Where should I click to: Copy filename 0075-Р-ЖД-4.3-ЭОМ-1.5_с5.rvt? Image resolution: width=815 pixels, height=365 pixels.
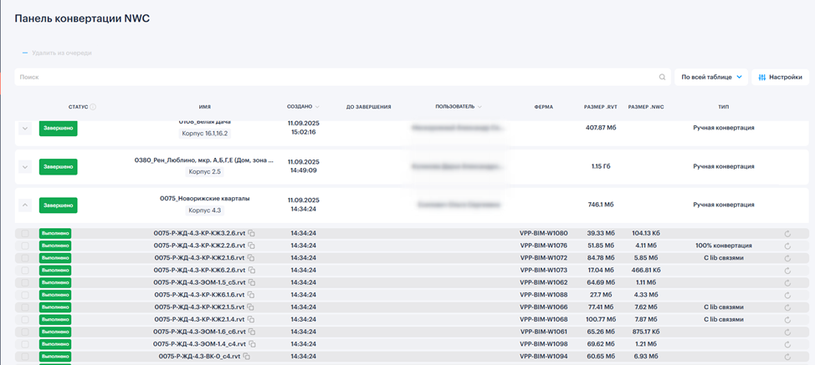point(251,282)
